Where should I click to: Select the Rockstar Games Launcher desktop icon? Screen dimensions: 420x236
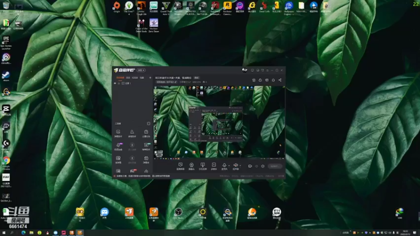point(227,8)
